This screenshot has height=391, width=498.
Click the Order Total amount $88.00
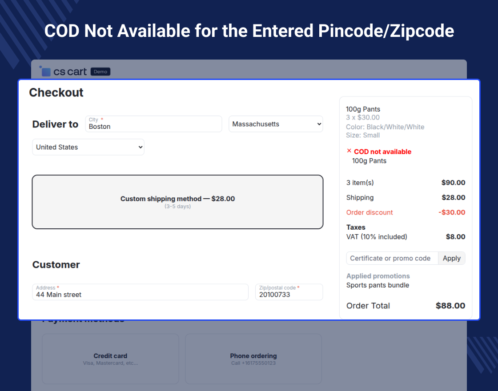[450, 306]
